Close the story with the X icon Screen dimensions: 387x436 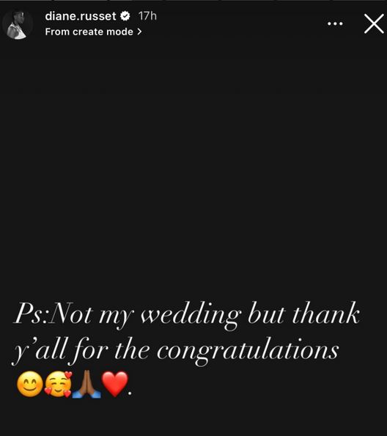coord(374,24)
